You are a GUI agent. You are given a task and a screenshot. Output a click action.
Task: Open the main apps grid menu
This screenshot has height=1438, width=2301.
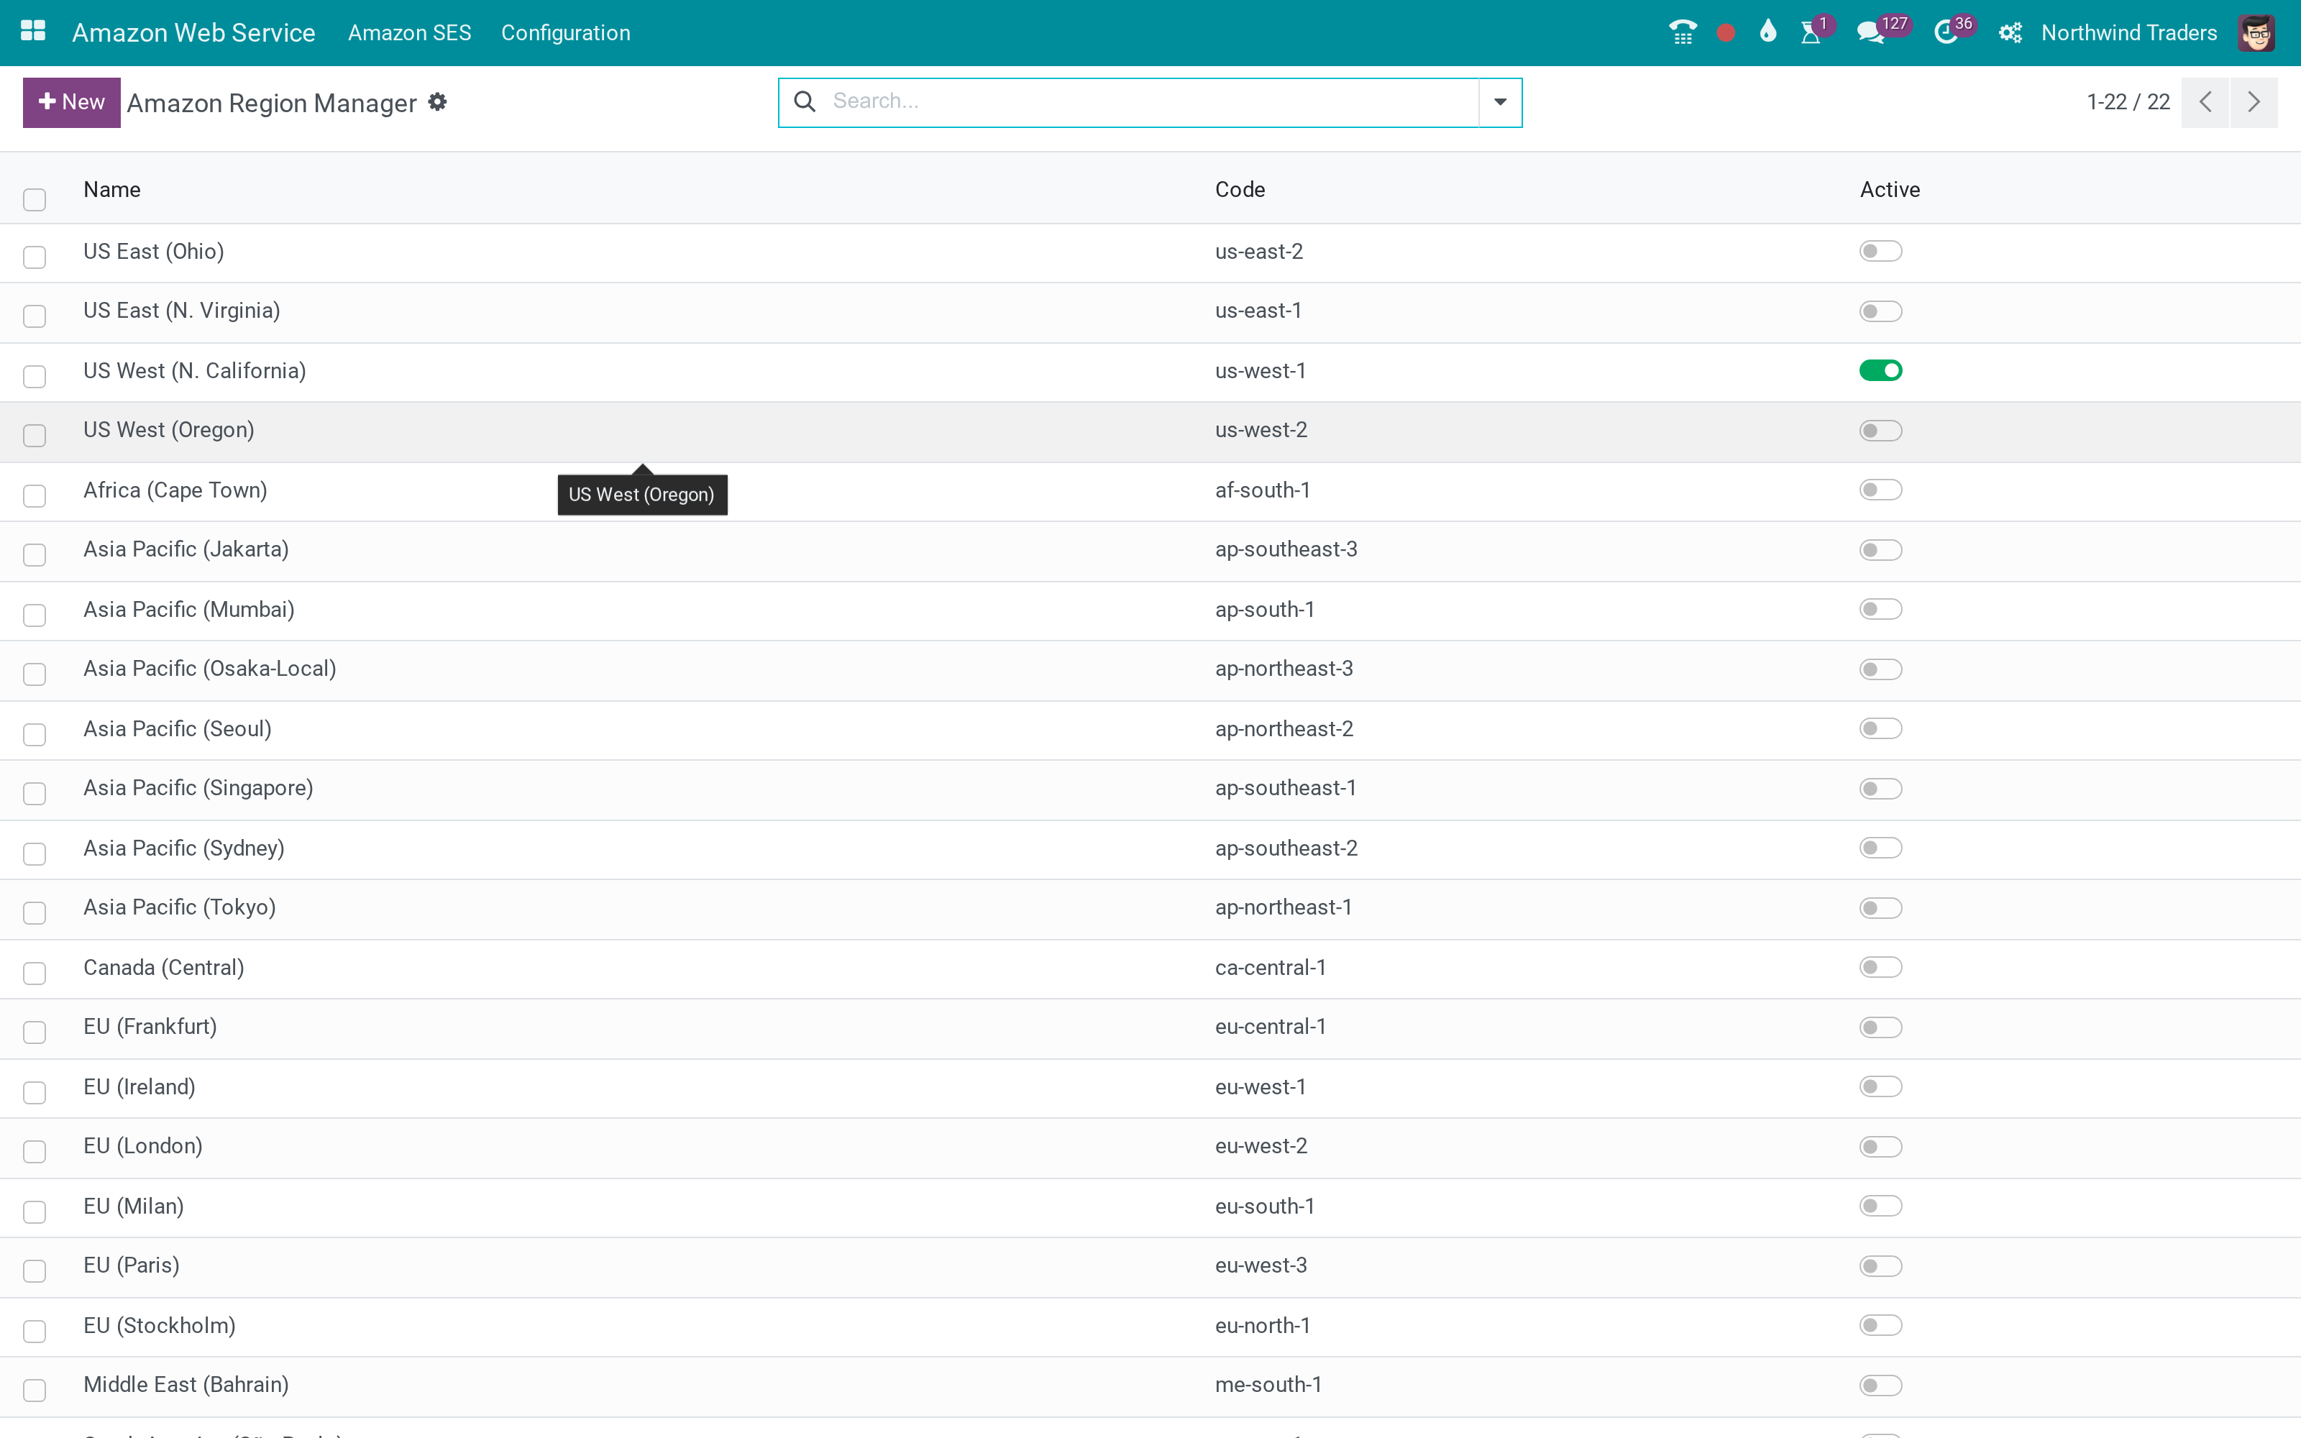33,32
